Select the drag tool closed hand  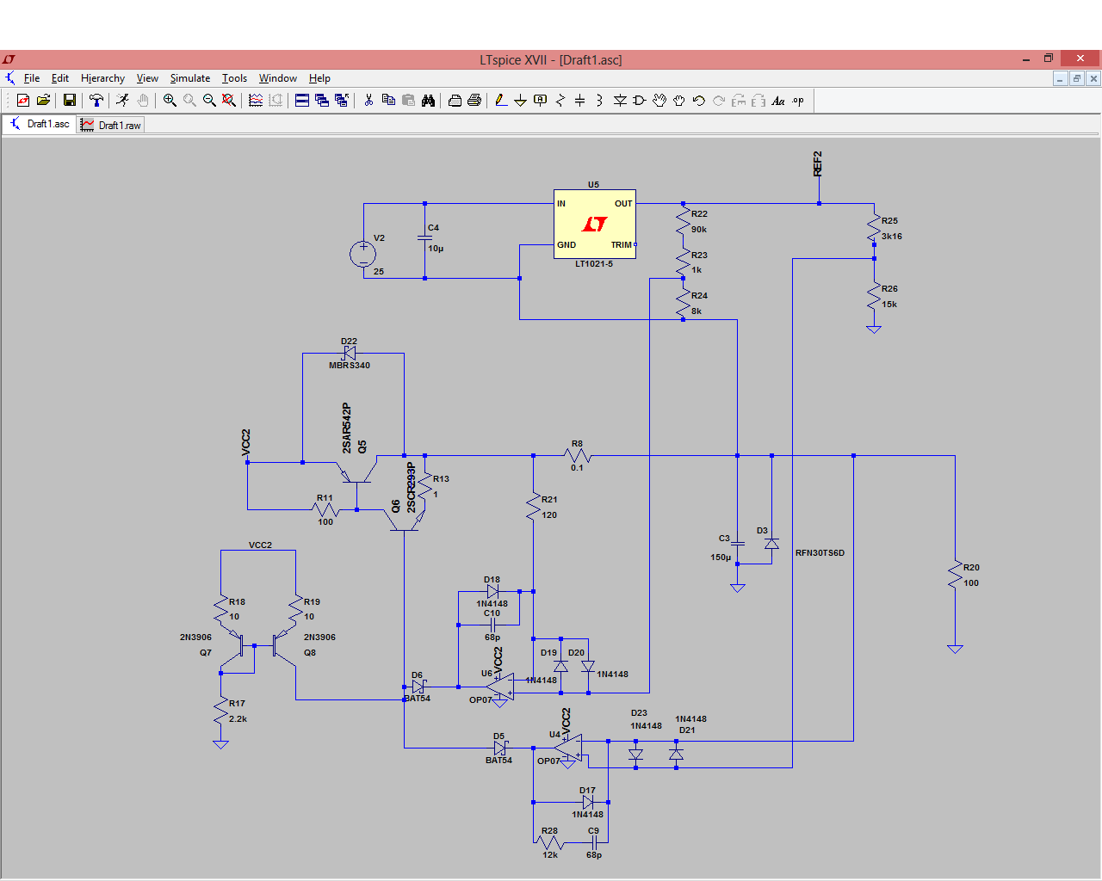(x=679, y=101)
